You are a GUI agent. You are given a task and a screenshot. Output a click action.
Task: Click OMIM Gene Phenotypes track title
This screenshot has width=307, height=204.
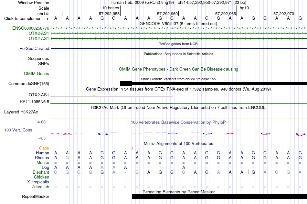[179, 69]
